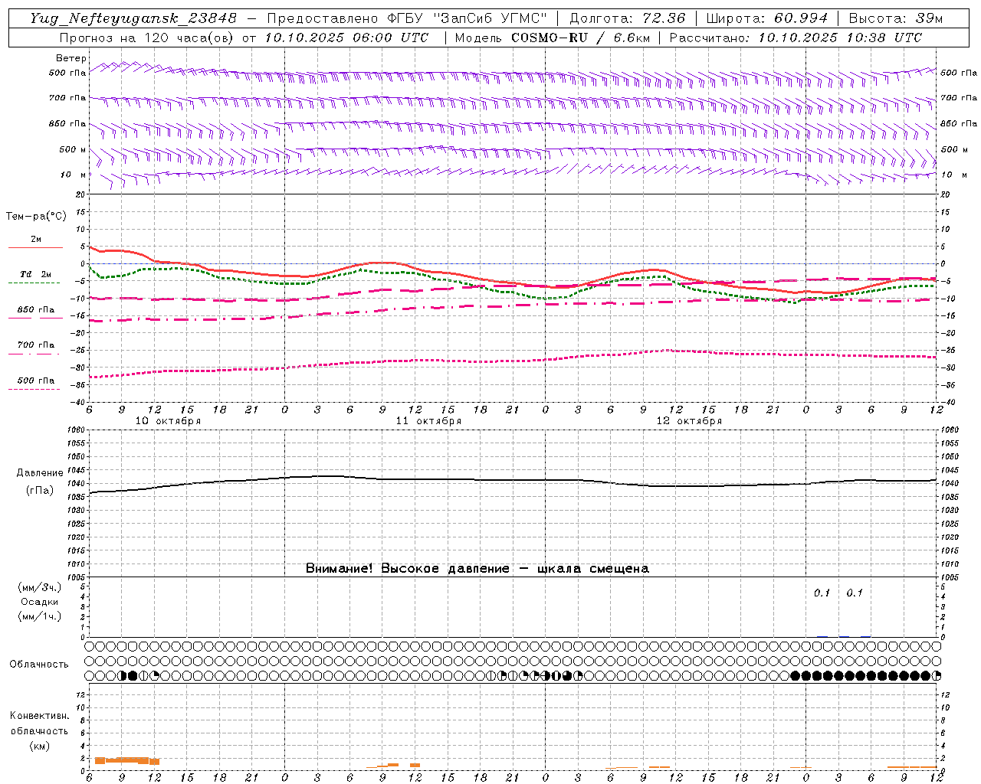Click the Конвективн. облачность label
Image resolution: width=981 pixels, height=784 pixels.
(x=39, y=723)
